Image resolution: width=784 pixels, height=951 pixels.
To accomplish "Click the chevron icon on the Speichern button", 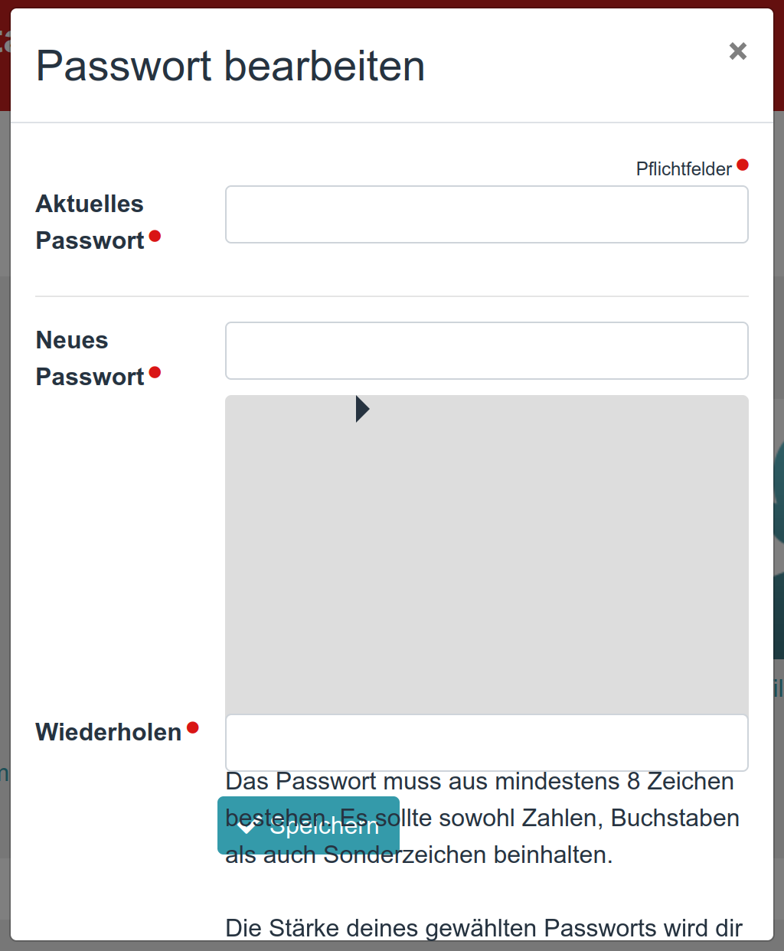I will click(247, 825).
